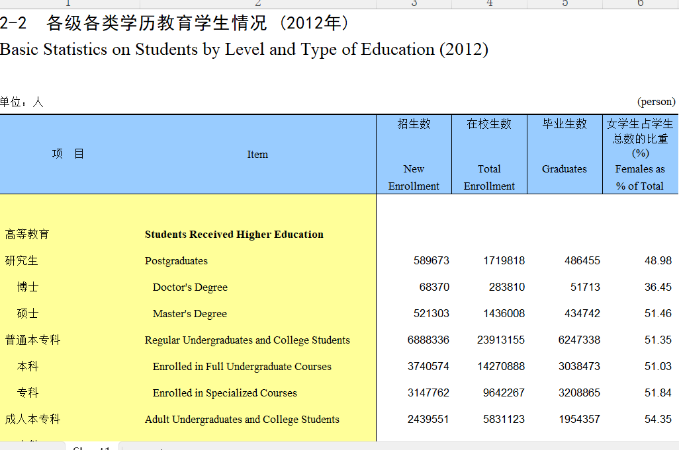Select Specialized Courses female percentage 51.84

(x=658, y=393)
